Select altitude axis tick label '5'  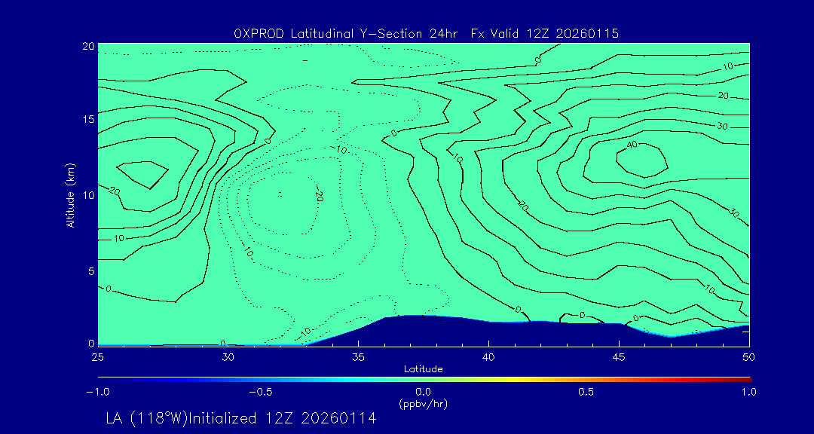click(x=91, y=270)
